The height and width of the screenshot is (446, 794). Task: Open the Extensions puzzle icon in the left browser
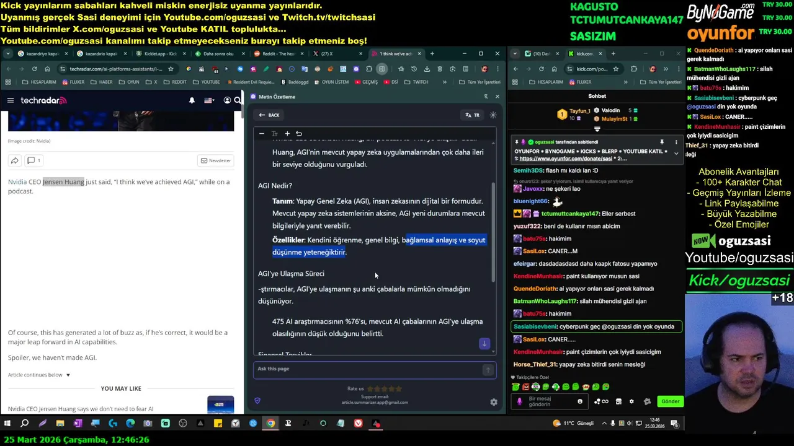point(369,69)
